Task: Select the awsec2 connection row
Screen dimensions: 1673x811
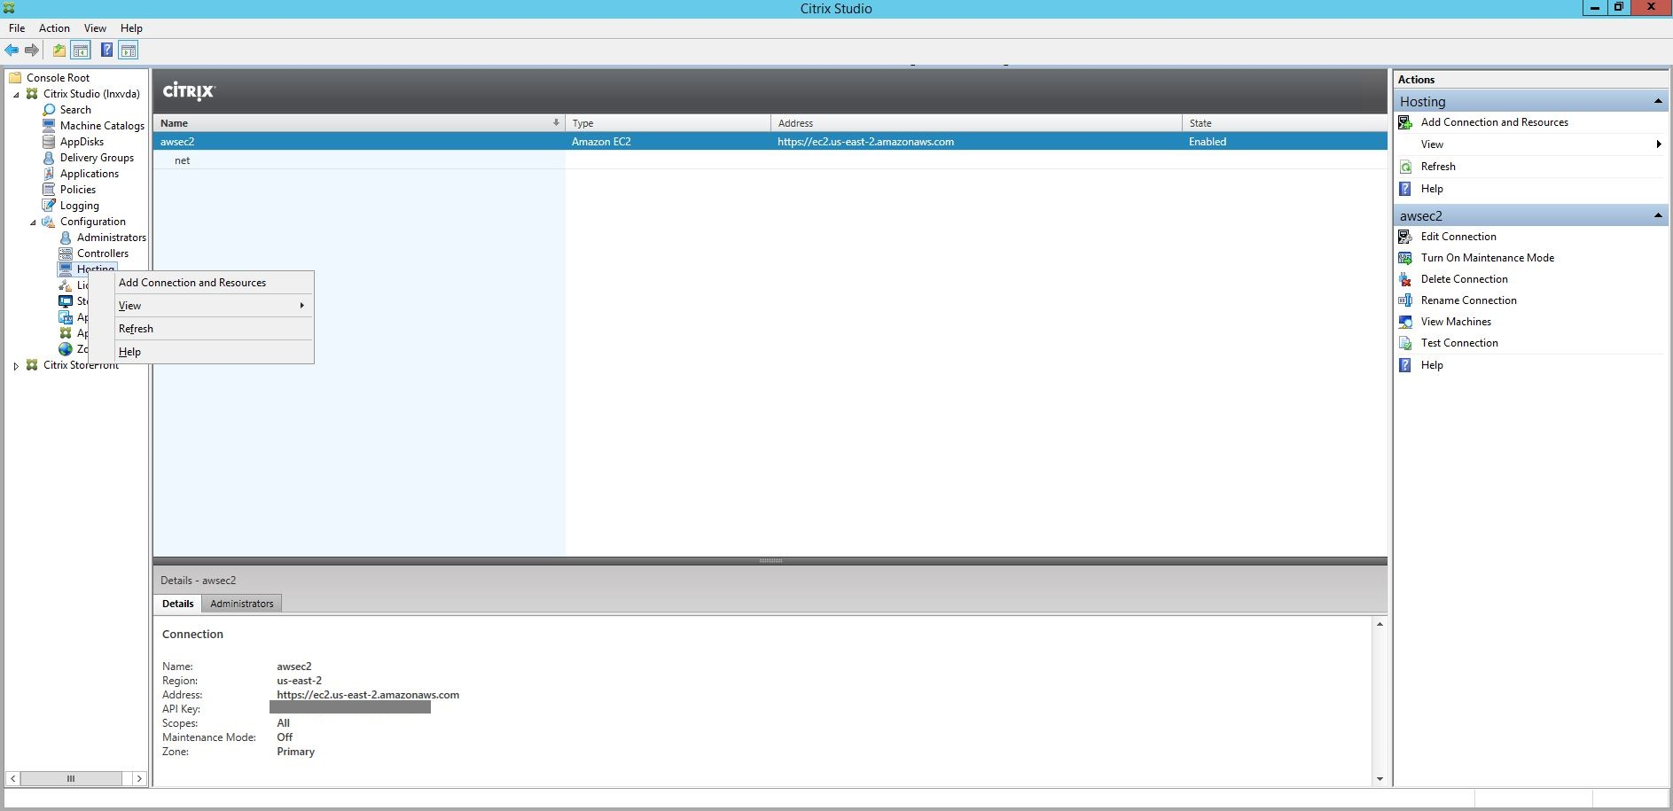Action: pos(770,142)
